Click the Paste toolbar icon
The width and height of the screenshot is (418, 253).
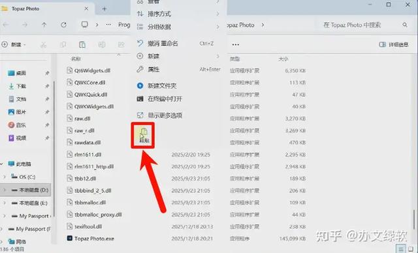[82, 45]
